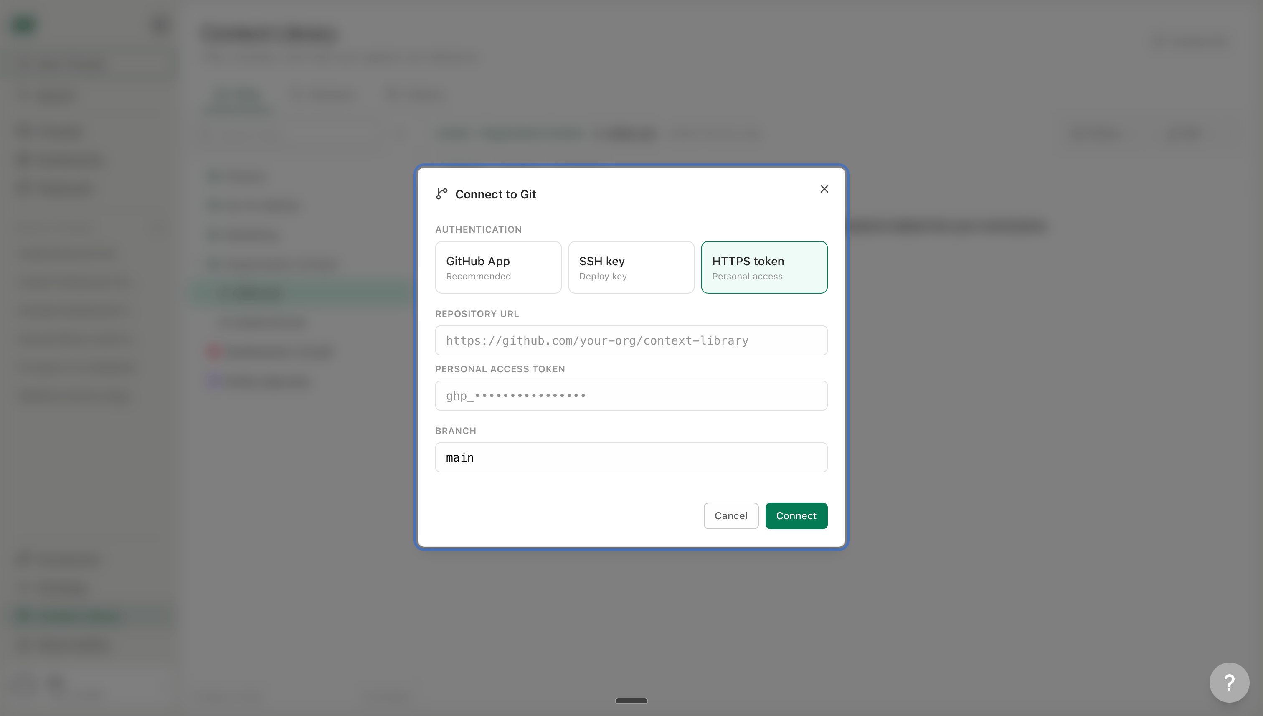Click the Cancel button
Viewport: 1263px width, 716px height.
click(730, 516)
